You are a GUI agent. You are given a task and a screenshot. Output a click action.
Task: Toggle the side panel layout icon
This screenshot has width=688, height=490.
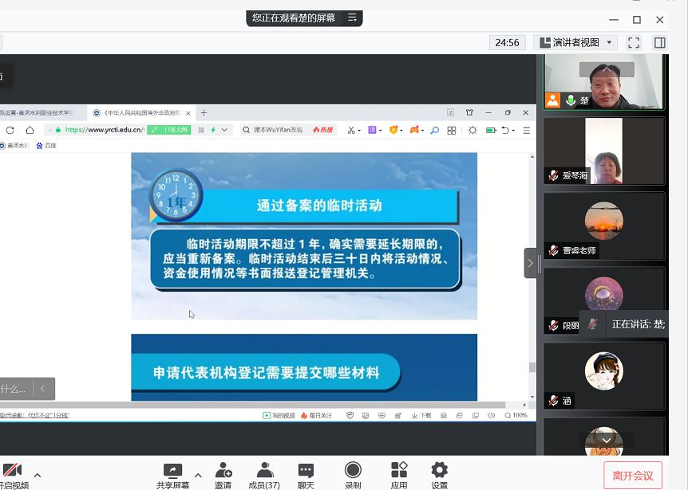660,42
